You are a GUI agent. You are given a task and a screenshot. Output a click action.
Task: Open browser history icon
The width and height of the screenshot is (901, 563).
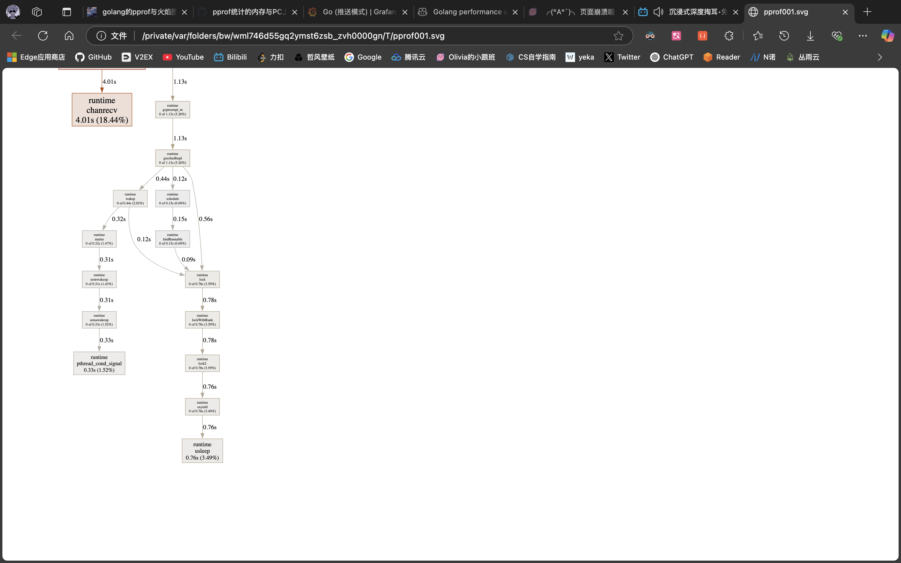point(784,36)
